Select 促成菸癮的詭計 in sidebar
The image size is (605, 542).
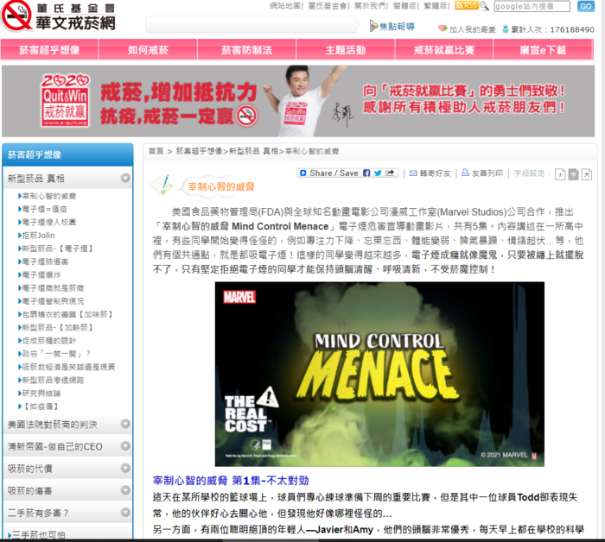tap(49, 341)
